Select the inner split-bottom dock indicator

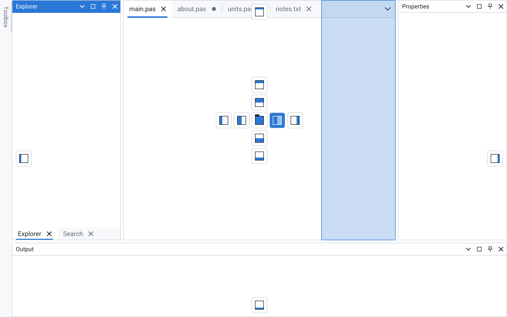[x=259, y=138]
